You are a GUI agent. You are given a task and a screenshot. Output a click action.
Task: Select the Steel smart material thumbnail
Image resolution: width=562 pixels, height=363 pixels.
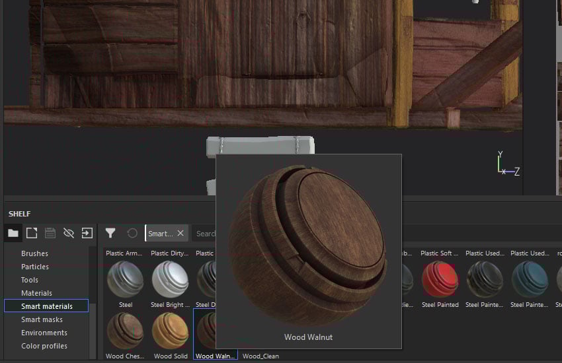125,279
